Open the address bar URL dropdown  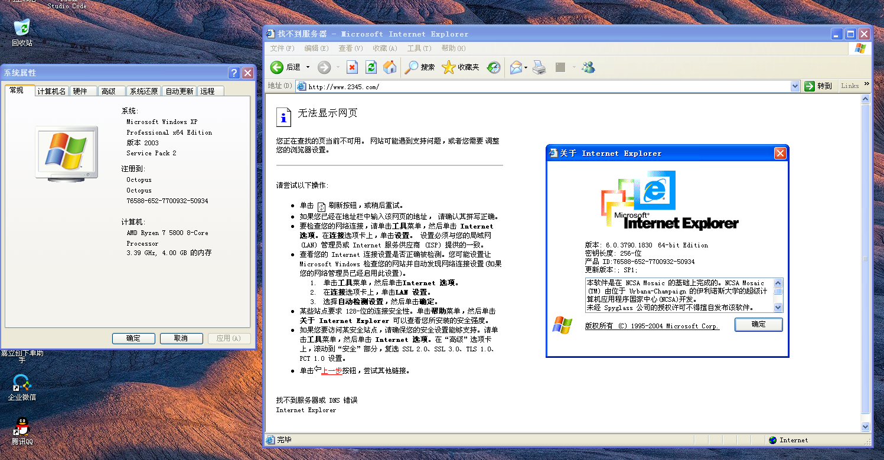(795, 86)
